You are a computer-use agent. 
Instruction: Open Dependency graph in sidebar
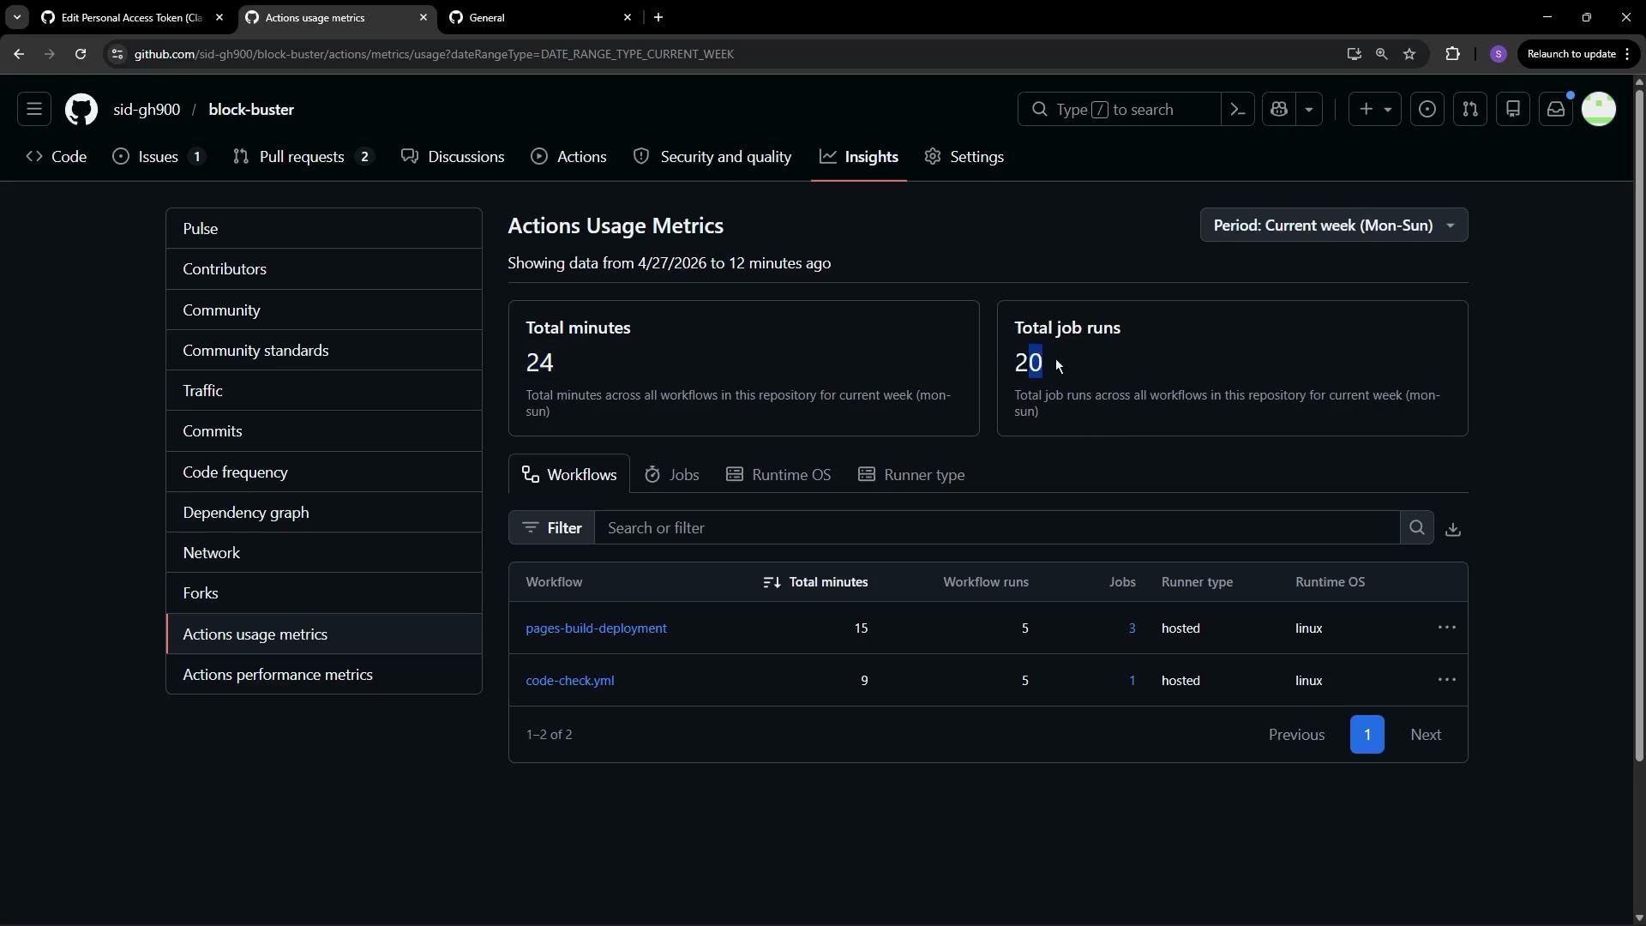[324, 513]
